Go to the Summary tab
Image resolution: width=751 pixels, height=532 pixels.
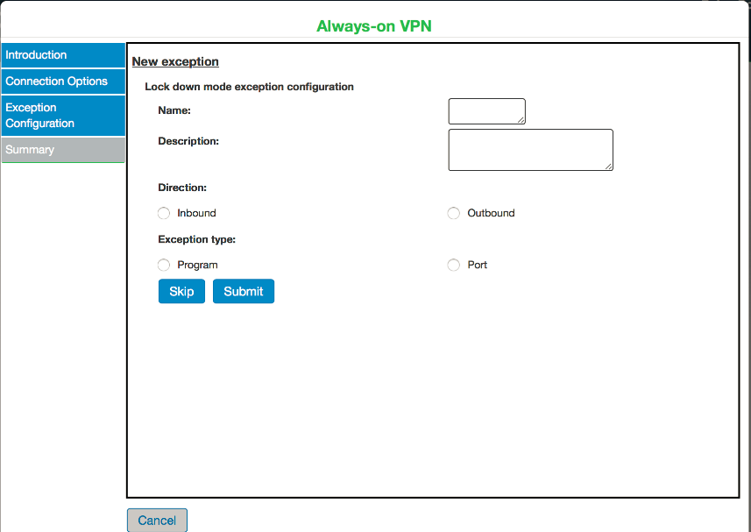[x=63, y=150]
